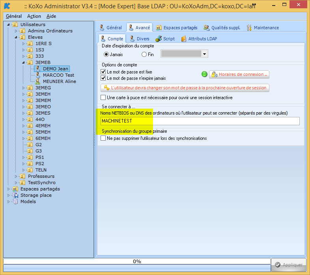The height and width of the screenshot is (275, 310).
Task: Click the Models tree icon
Action: (15, 202)
